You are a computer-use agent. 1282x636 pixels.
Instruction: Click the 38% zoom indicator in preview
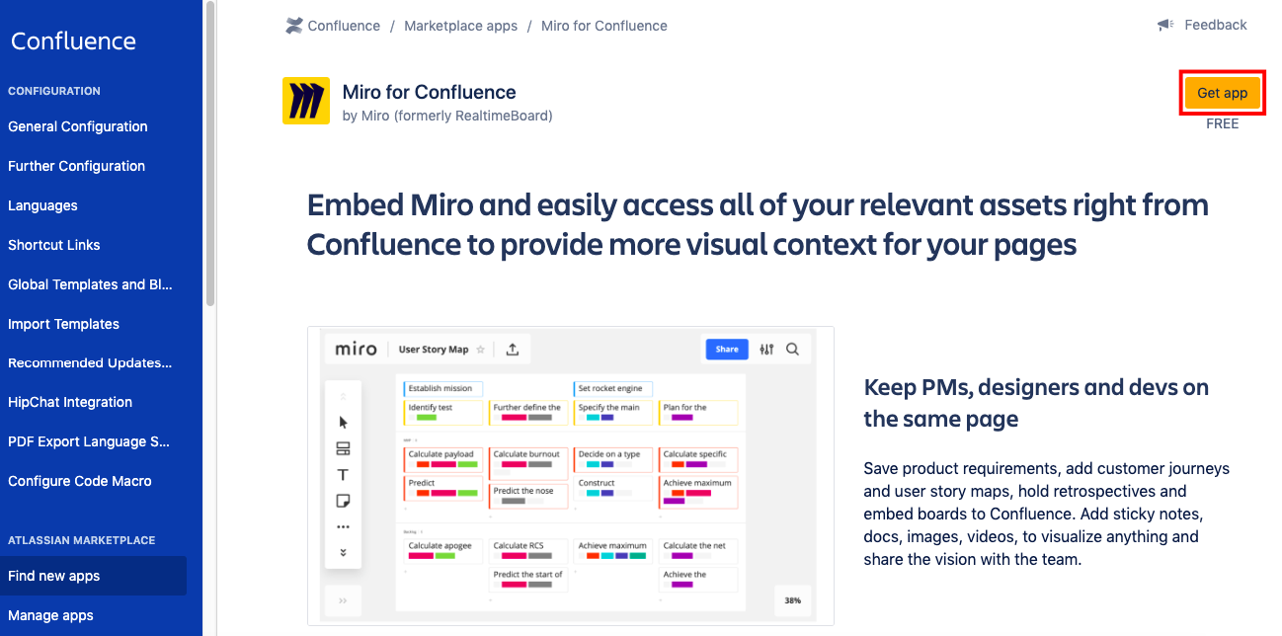[x=792, y=600]
